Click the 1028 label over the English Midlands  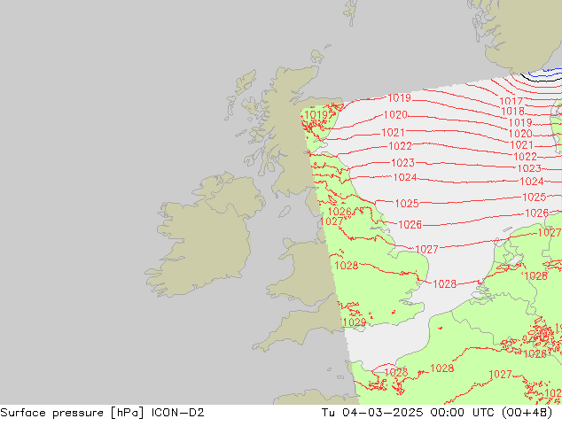347,266
